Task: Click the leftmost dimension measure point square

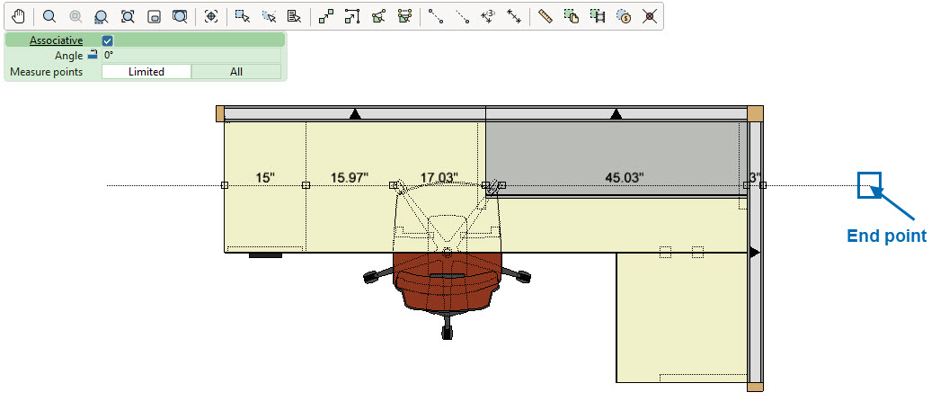Action: click(x=225, y=185)
